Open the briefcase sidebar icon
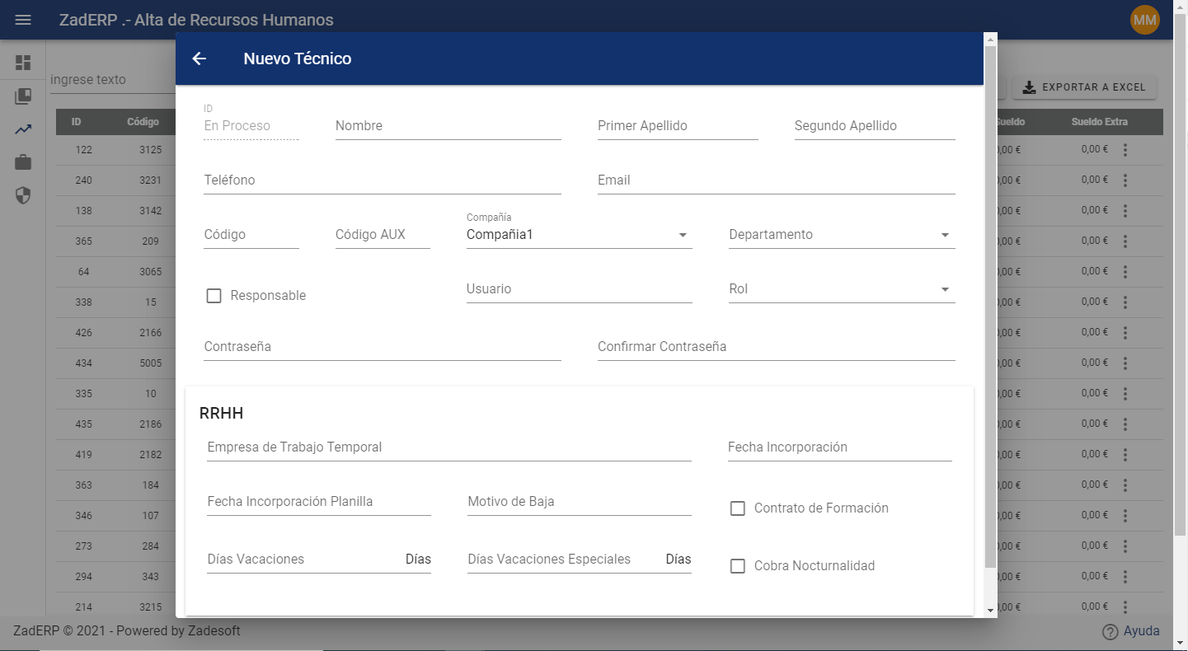Image resolution: width=1188 pixels, height=651 pixels. pos(23,162)
